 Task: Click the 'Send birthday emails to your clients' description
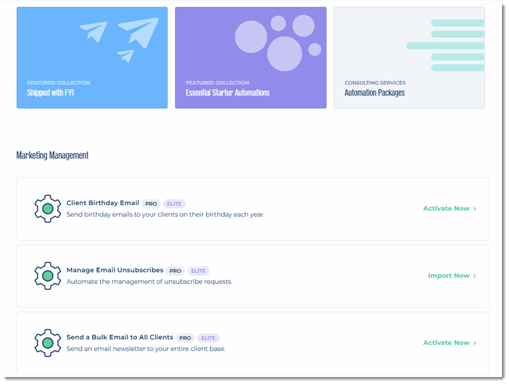(x=166, y=214)
